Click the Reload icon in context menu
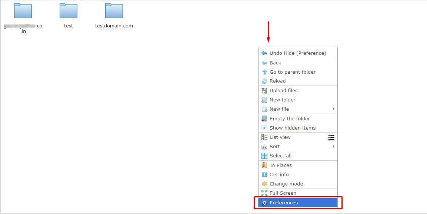This screenshot has width=427, height=214. coord(264,81)
